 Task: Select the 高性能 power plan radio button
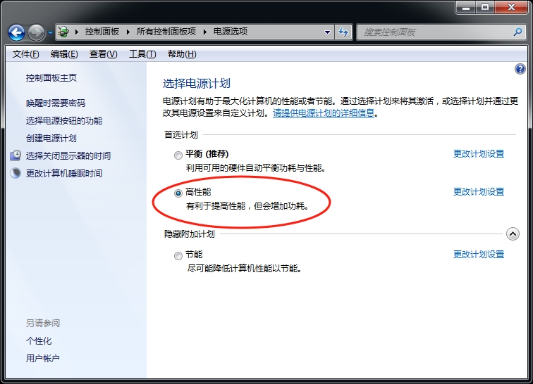tap(178, 193)
